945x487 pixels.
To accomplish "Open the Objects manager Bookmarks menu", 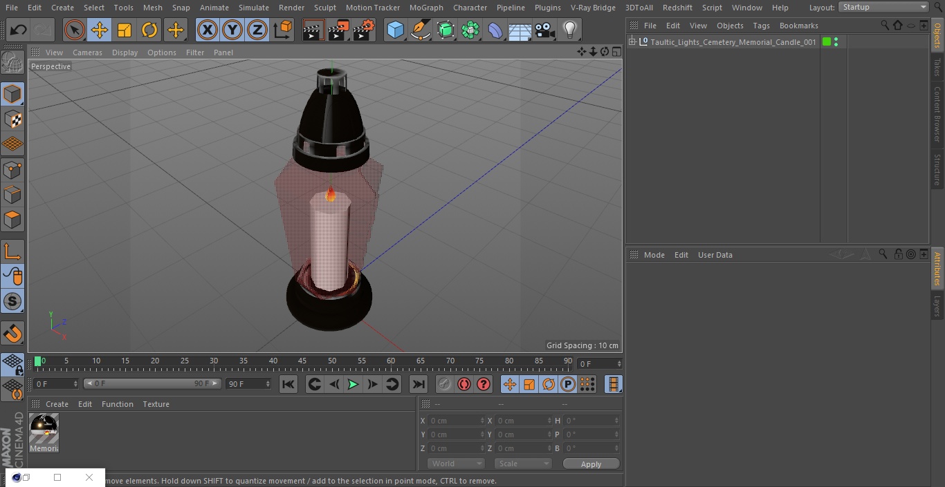I will (798, 26).
